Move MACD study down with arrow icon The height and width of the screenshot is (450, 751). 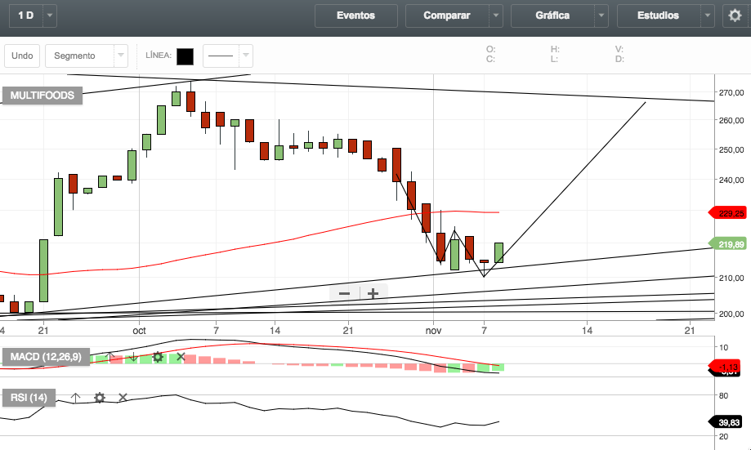[x=133, y=357]
